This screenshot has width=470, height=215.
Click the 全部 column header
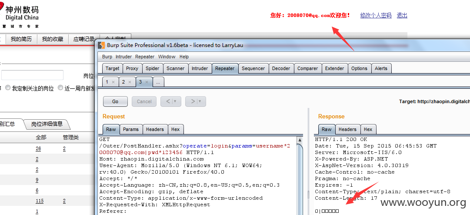(41, 138)
